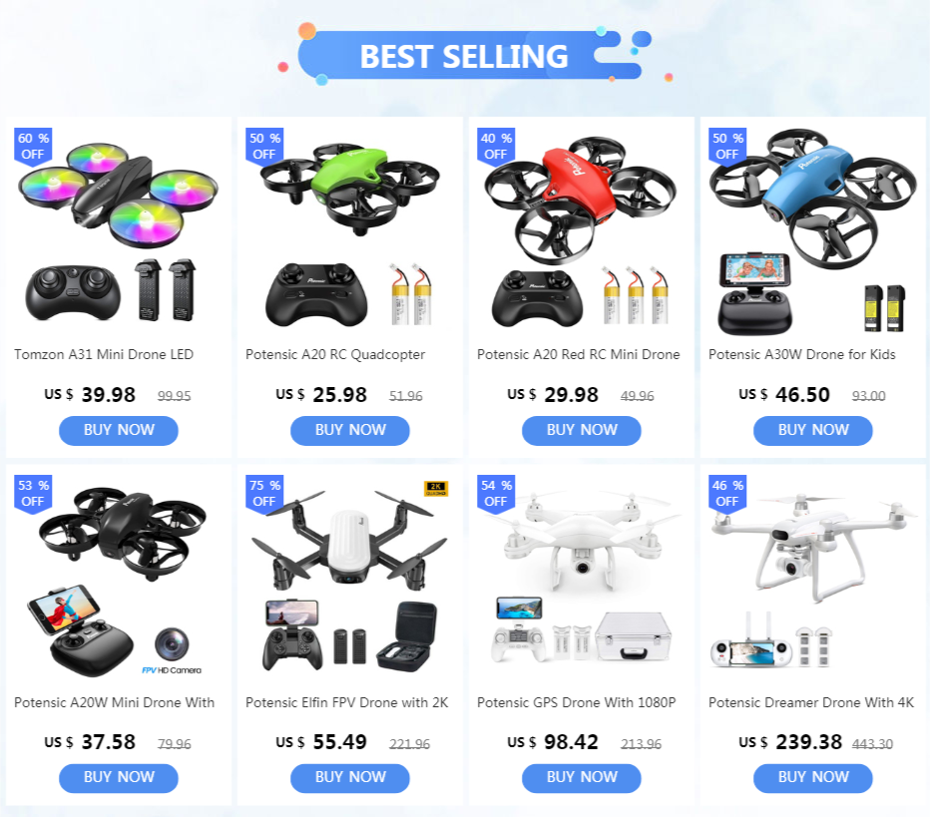Click the FPV HD Camera lens icon
930x817 pixels.
(x=172, y=643)
